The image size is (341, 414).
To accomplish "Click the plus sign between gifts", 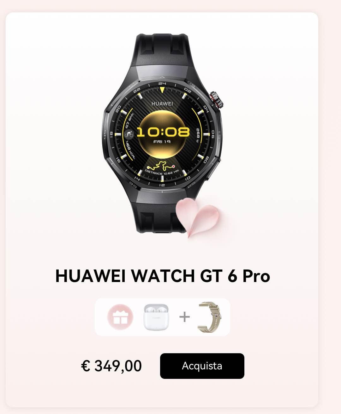I will 185,317.
